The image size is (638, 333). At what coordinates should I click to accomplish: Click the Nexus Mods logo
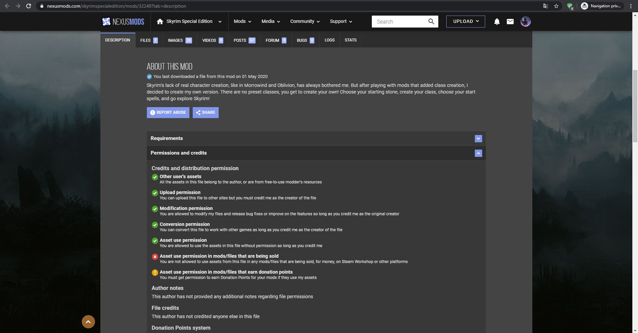pos(123,22)
